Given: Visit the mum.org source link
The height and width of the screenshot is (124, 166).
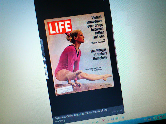Looking at the screenshot, I should point(60,121).
